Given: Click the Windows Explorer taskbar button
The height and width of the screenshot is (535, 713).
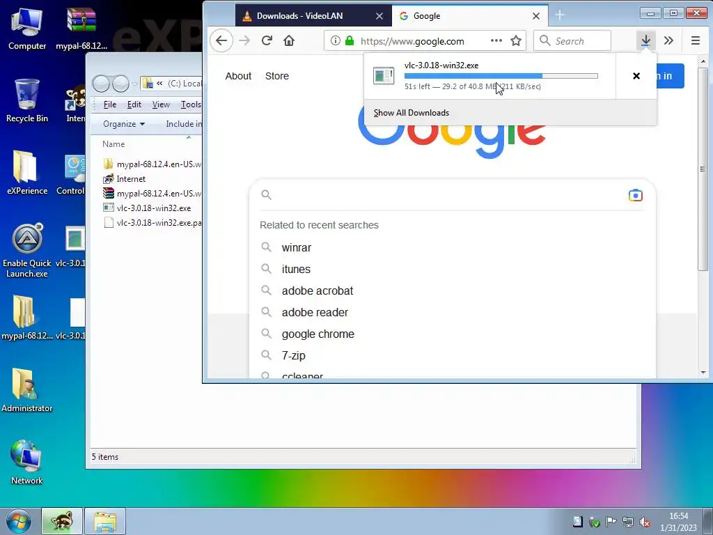Looking at the screenshot, I should 105,521.
